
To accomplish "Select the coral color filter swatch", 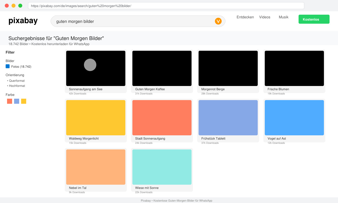I will click(x=10, y=101).
